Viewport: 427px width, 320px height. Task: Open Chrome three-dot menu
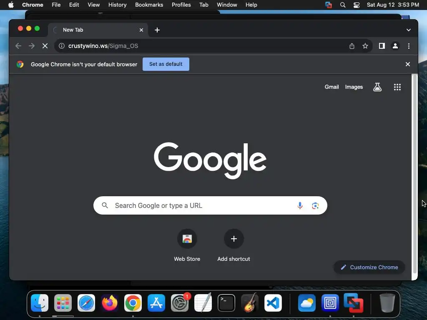click(x=409, y=46)
